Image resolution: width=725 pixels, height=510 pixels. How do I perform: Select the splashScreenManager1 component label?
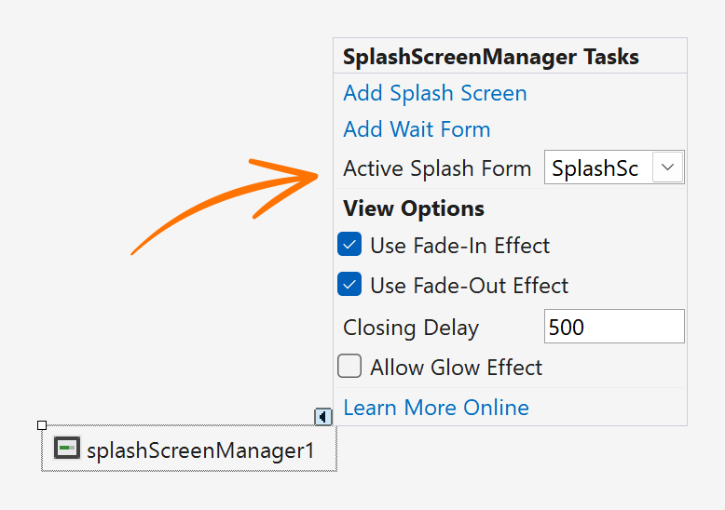[200, 451]
